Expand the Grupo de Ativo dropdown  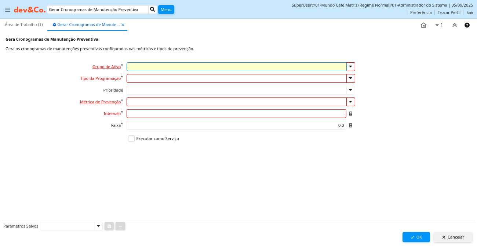pyautogui.click(x=350, y=67)
